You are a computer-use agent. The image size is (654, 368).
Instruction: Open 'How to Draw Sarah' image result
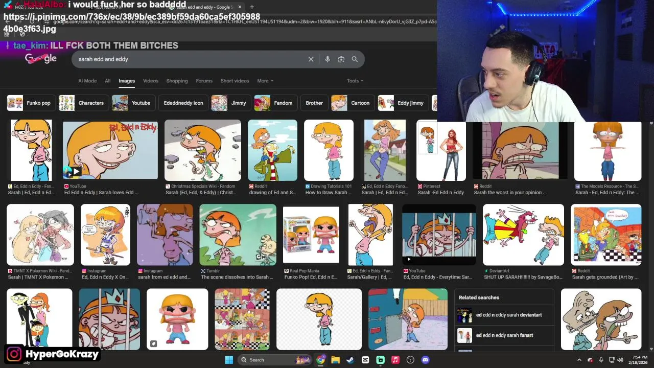tap(329, 150)
